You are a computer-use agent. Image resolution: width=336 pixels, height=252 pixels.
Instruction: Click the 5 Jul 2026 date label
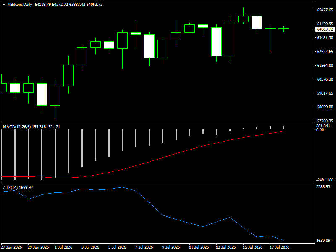tap(117, 247)
